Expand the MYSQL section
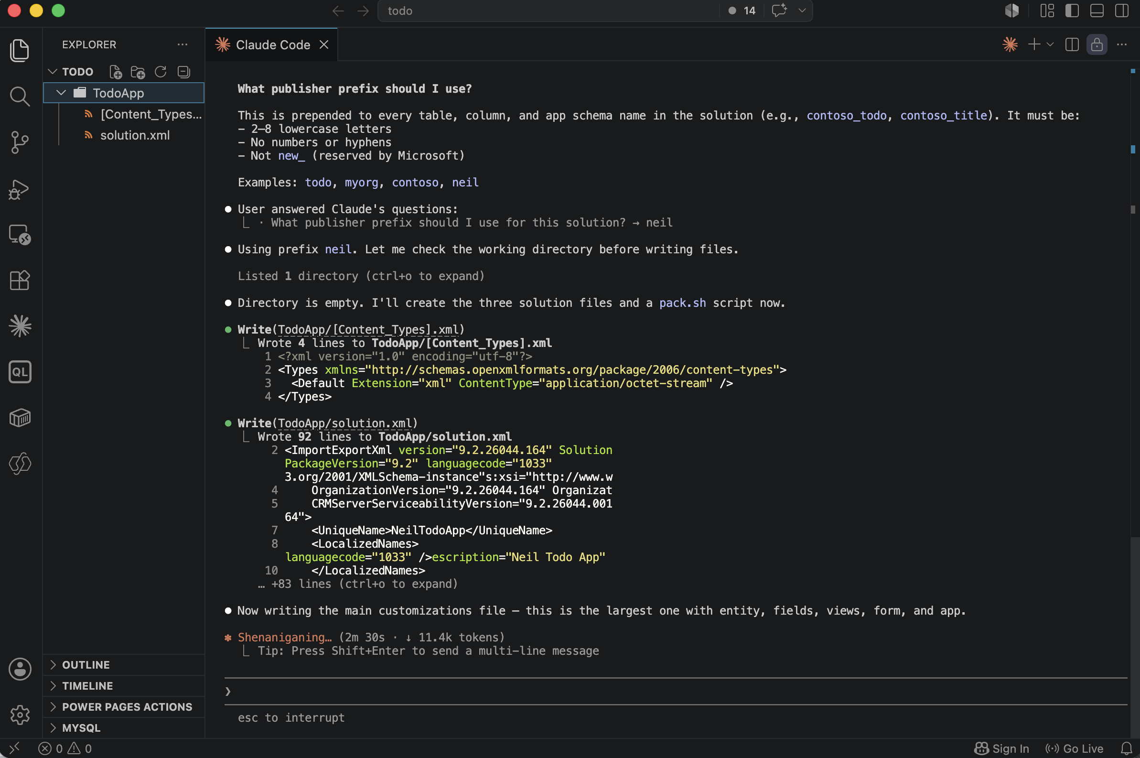 124,727
